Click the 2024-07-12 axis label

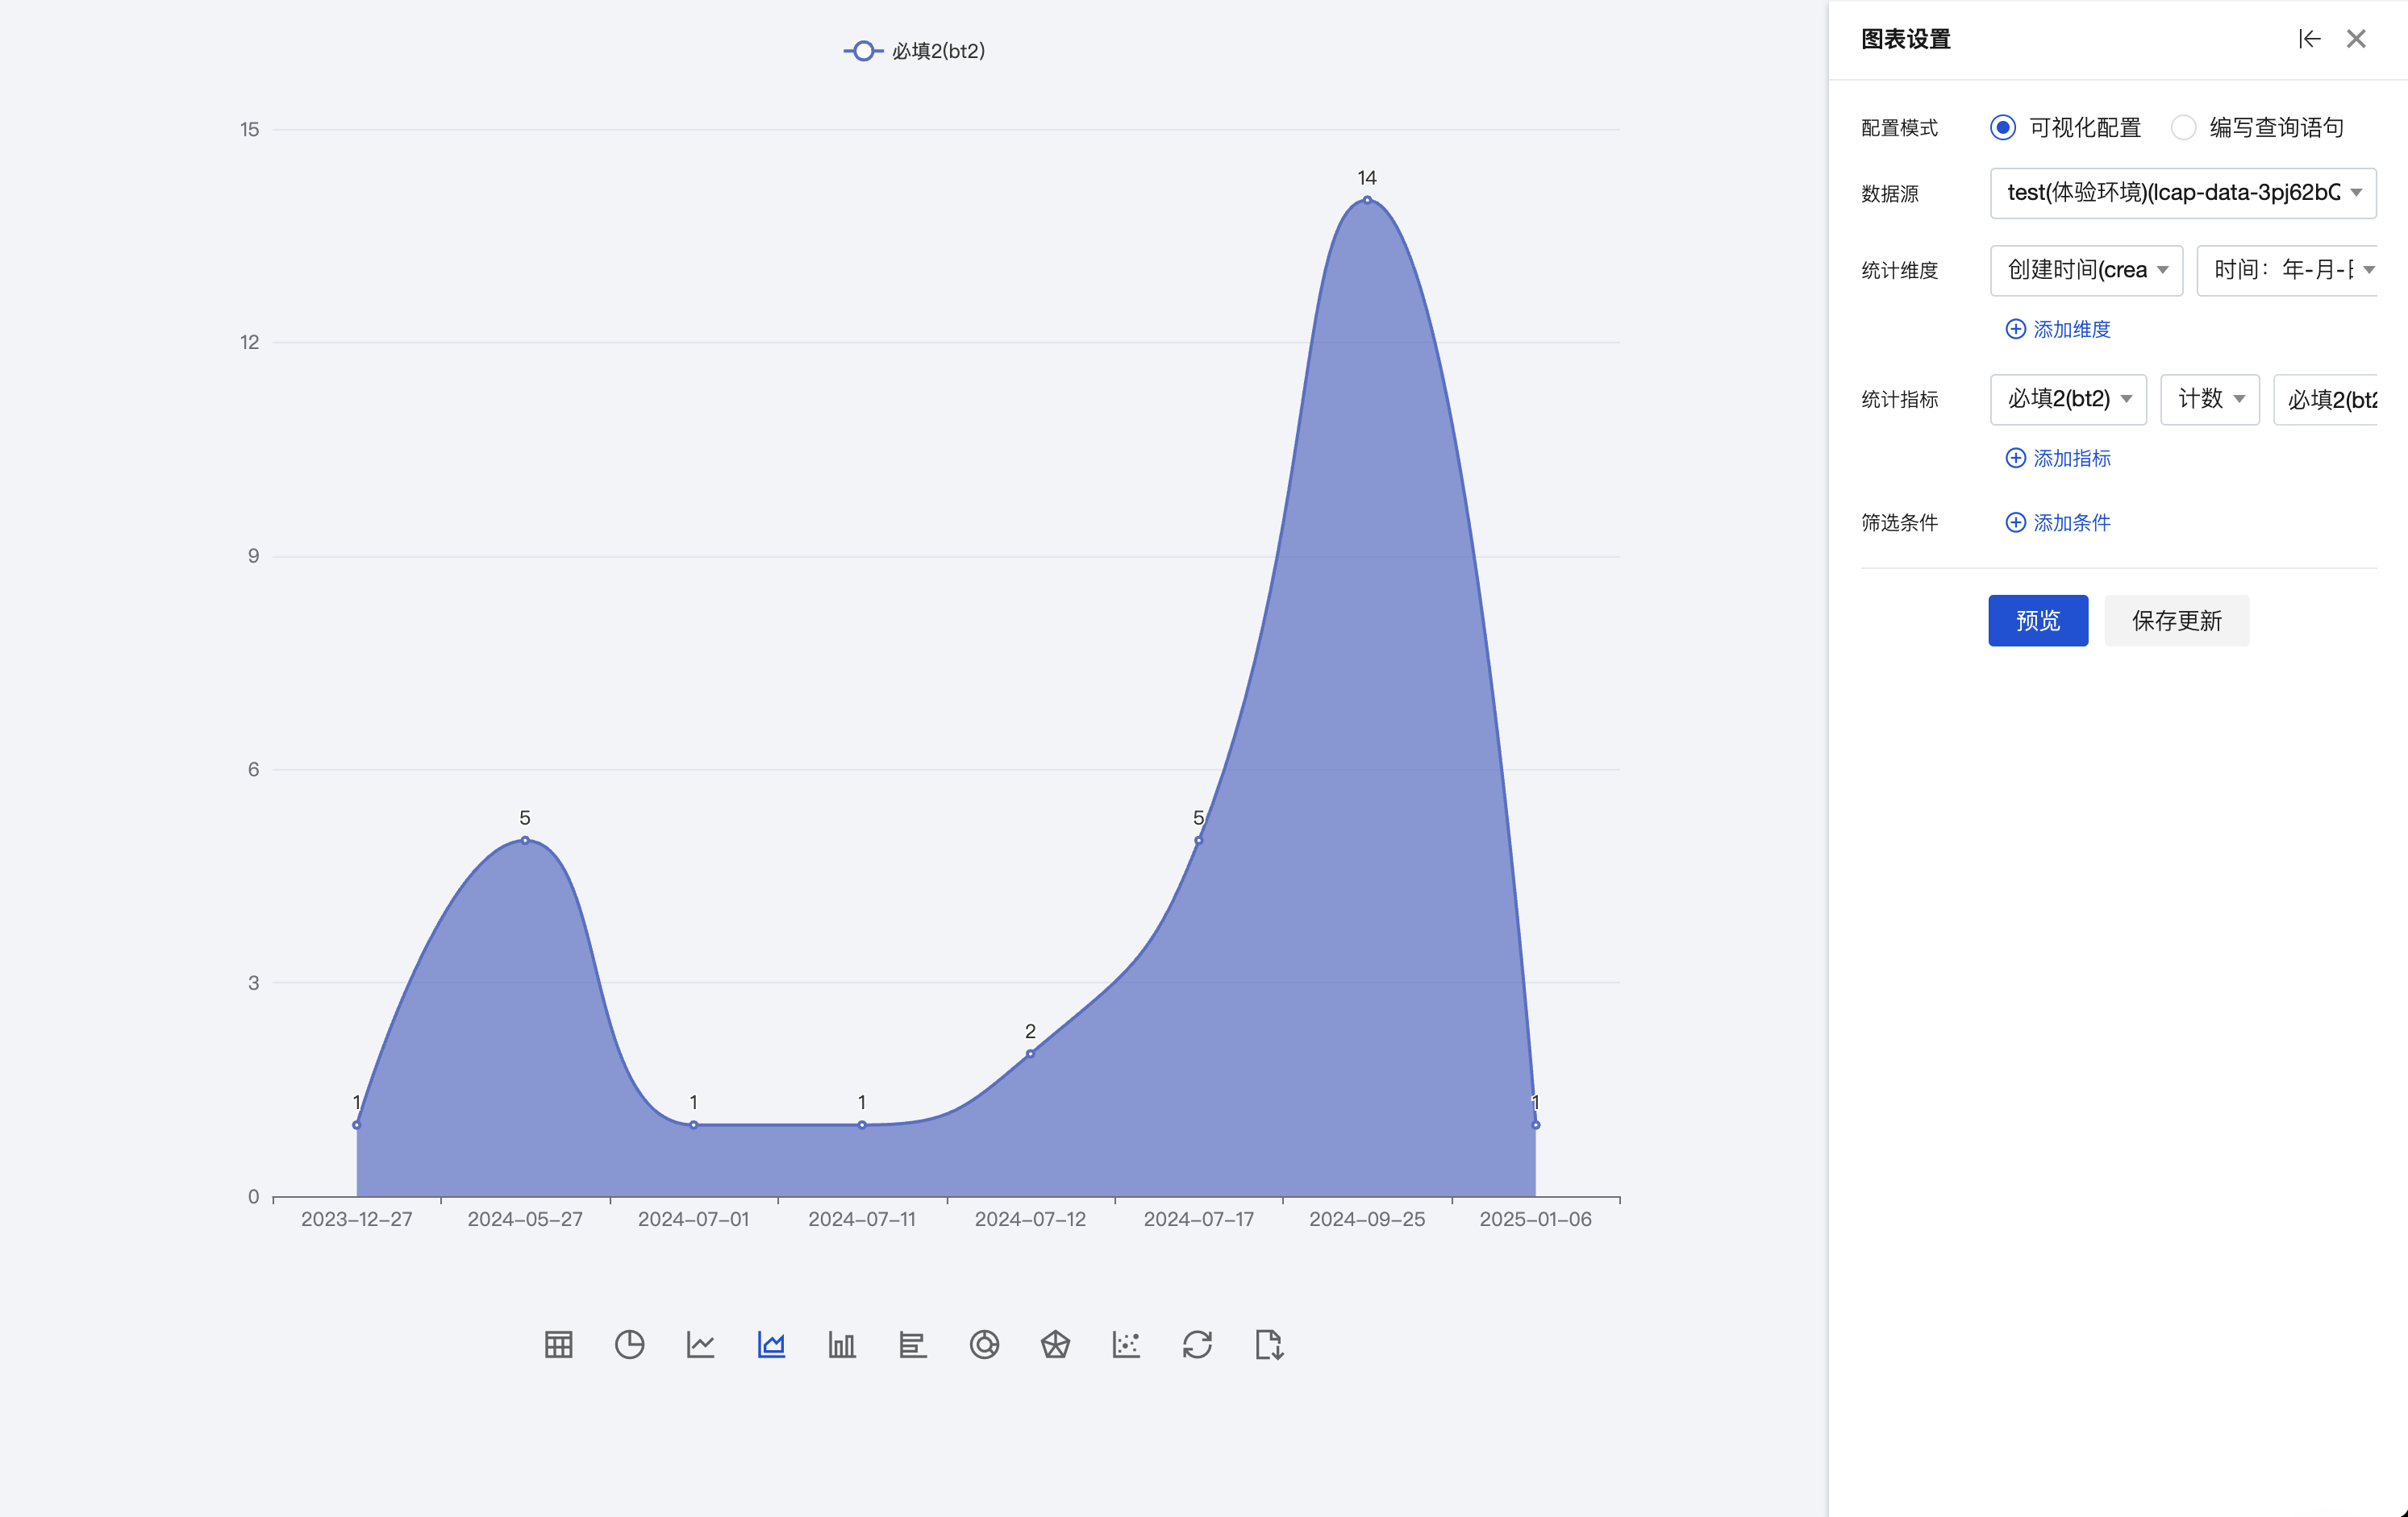1030,1220
